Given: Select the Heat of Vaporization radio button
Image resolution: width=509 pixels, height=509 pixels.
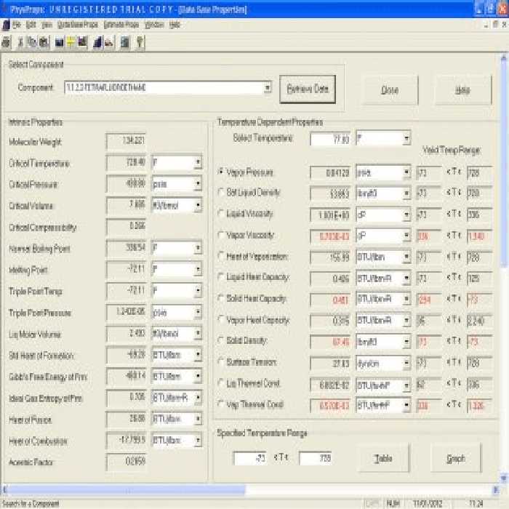Looking at the screenshot, I should pos(221,256).
